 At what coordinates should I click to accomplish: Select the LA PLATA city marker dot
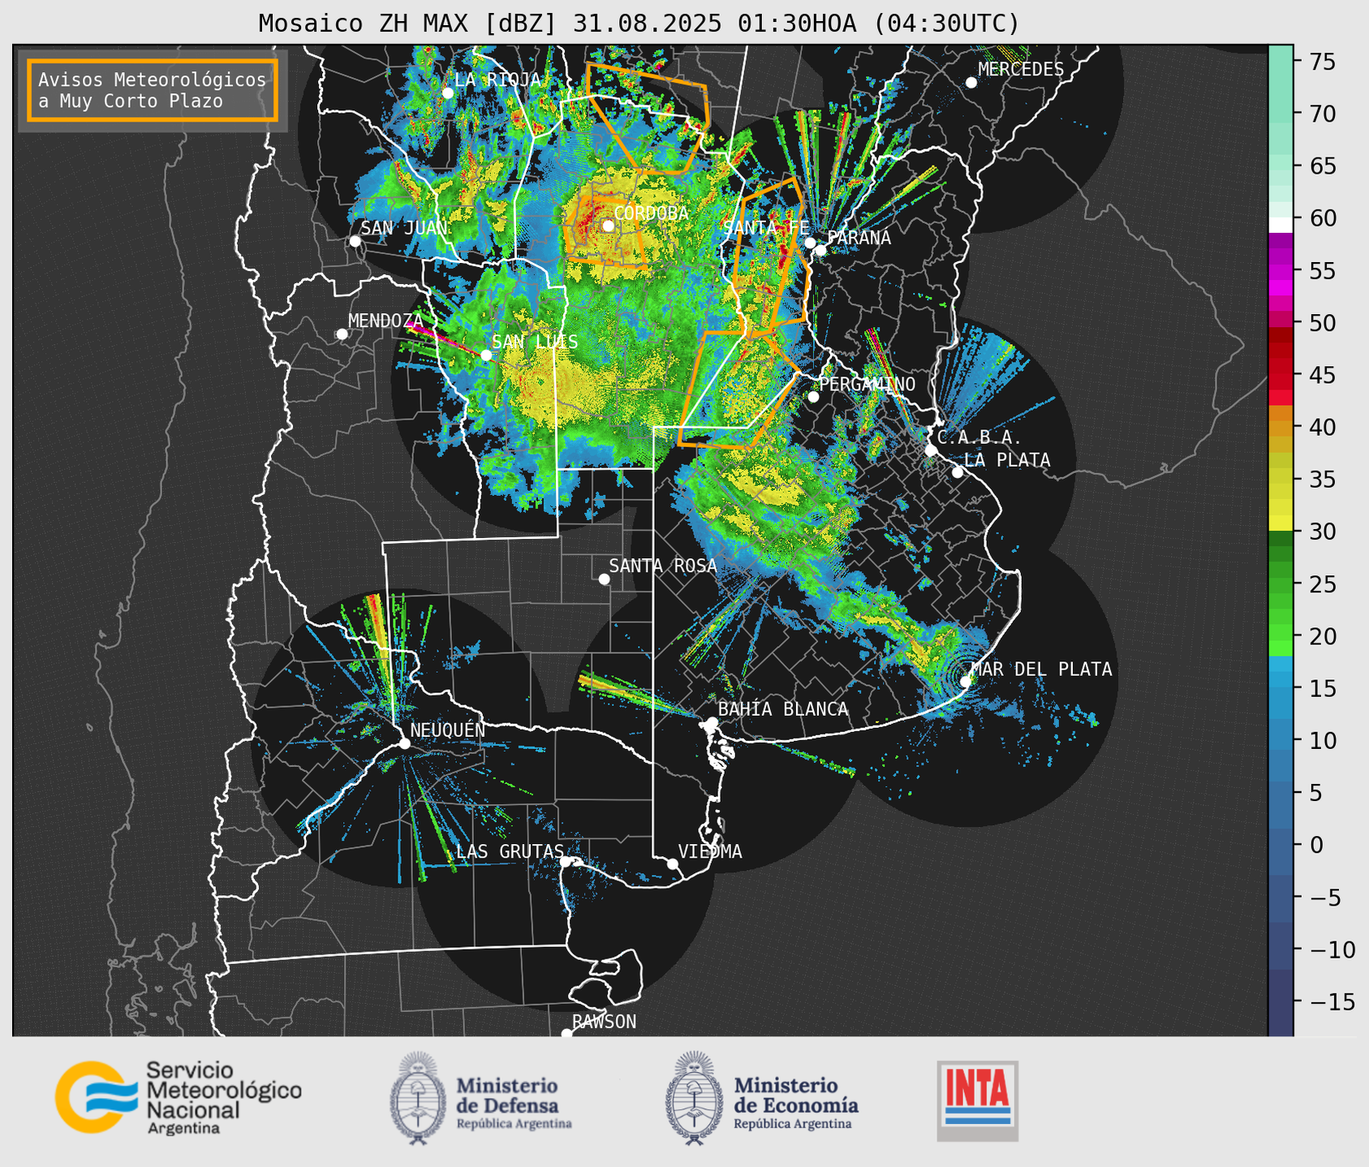pos(958,472)
